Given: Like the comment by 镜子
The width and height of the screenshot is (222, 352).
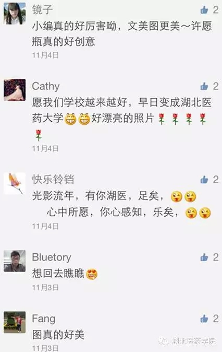Looking at the screenshot, I should 204,10.
